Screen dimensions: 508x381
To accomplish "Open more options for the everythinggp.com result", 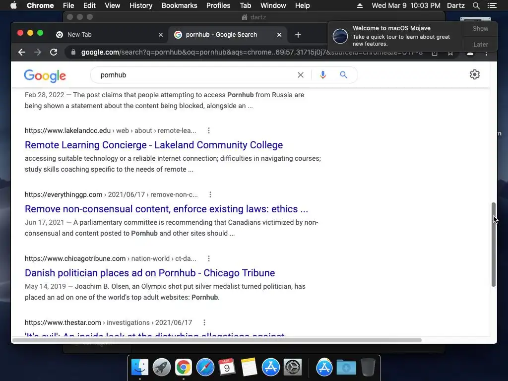I will coord(210,194).
